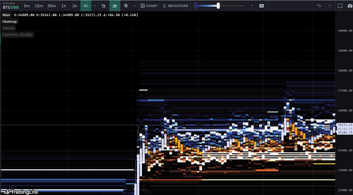Click the OHLC values text line
Screen dimensions: 353x195
coord(76,15)
